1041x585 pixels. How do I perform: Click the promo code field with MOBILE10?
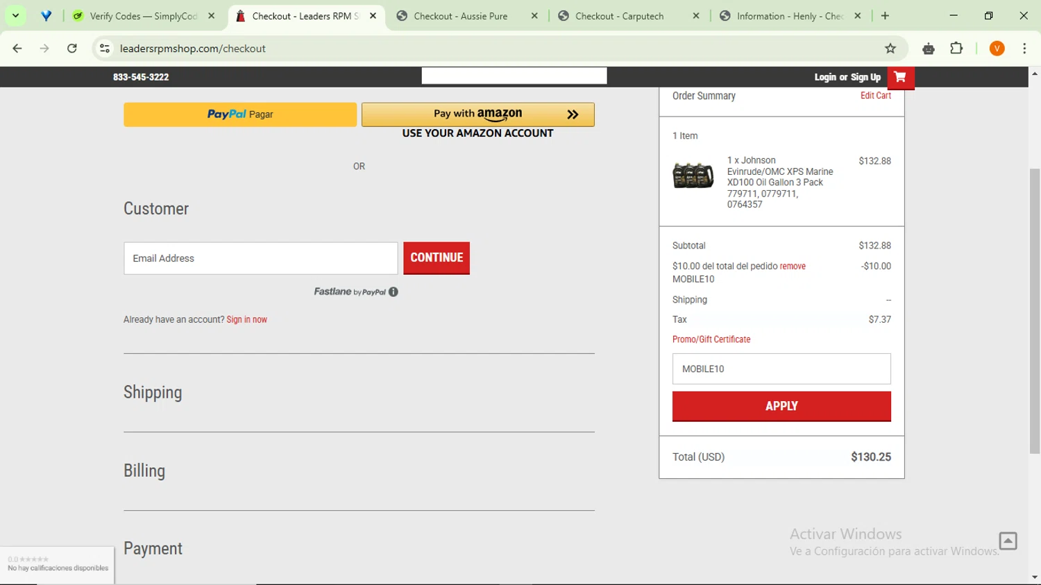[x=781, y=369]
